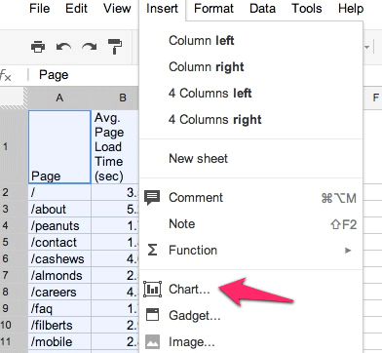
Task: Select the cell containing /almonds
Action: [x=59, y=275]
